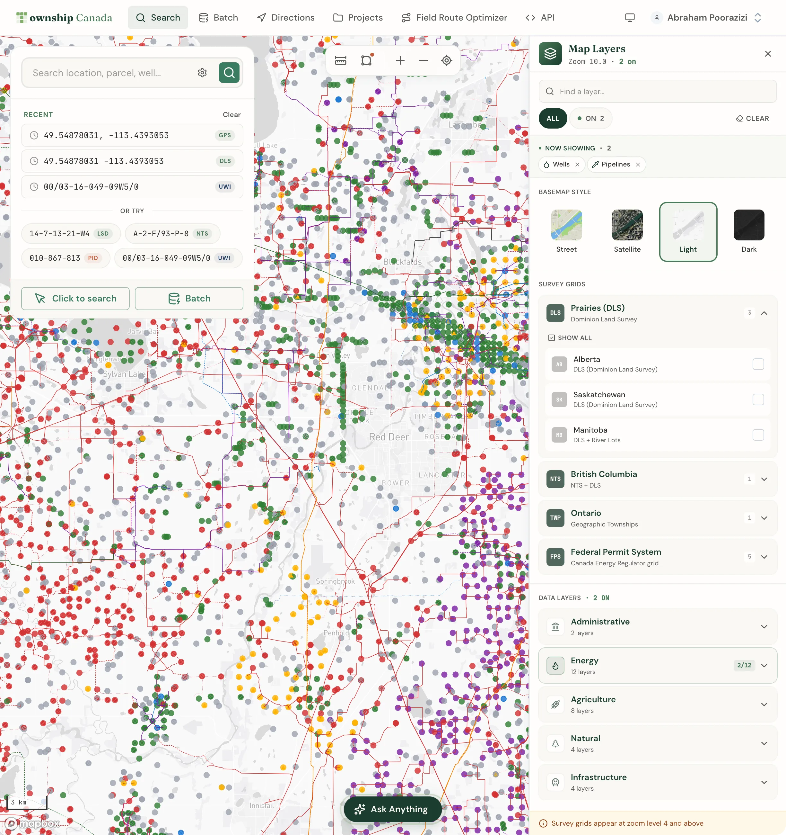Toggle SHOW ALL for Prairies grids
The height and width of the screenshot is (835, 786).
(x=570, y=338)
